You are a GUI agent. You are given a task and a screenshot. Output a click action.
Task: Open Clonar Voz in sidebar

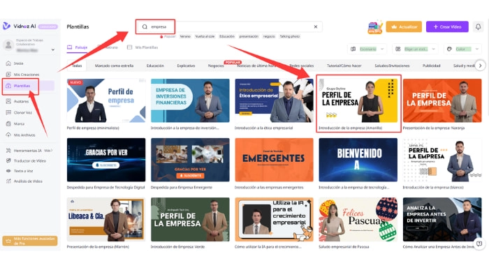point(22,112)
